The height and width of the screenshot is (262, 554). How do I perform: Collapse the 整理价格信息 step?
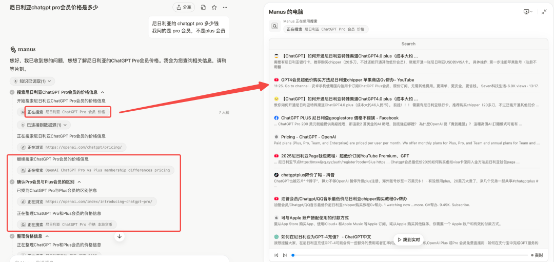pos(47,236)
